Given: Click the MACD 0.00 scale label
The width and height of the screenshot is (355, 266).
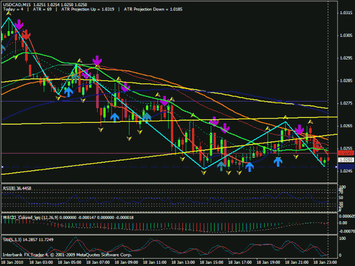Looking at the screenshot, I should pyautogui.click(x=343, y=223).
